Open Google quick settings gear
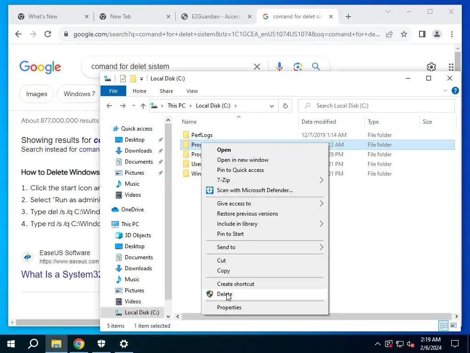This screenshot has height=353, width=470. [431, 67]
